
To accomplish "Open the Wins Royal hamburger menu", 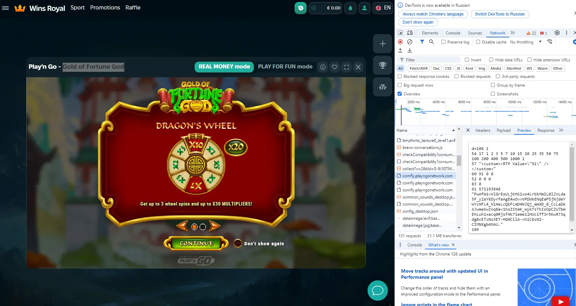I will click(5, 8).
